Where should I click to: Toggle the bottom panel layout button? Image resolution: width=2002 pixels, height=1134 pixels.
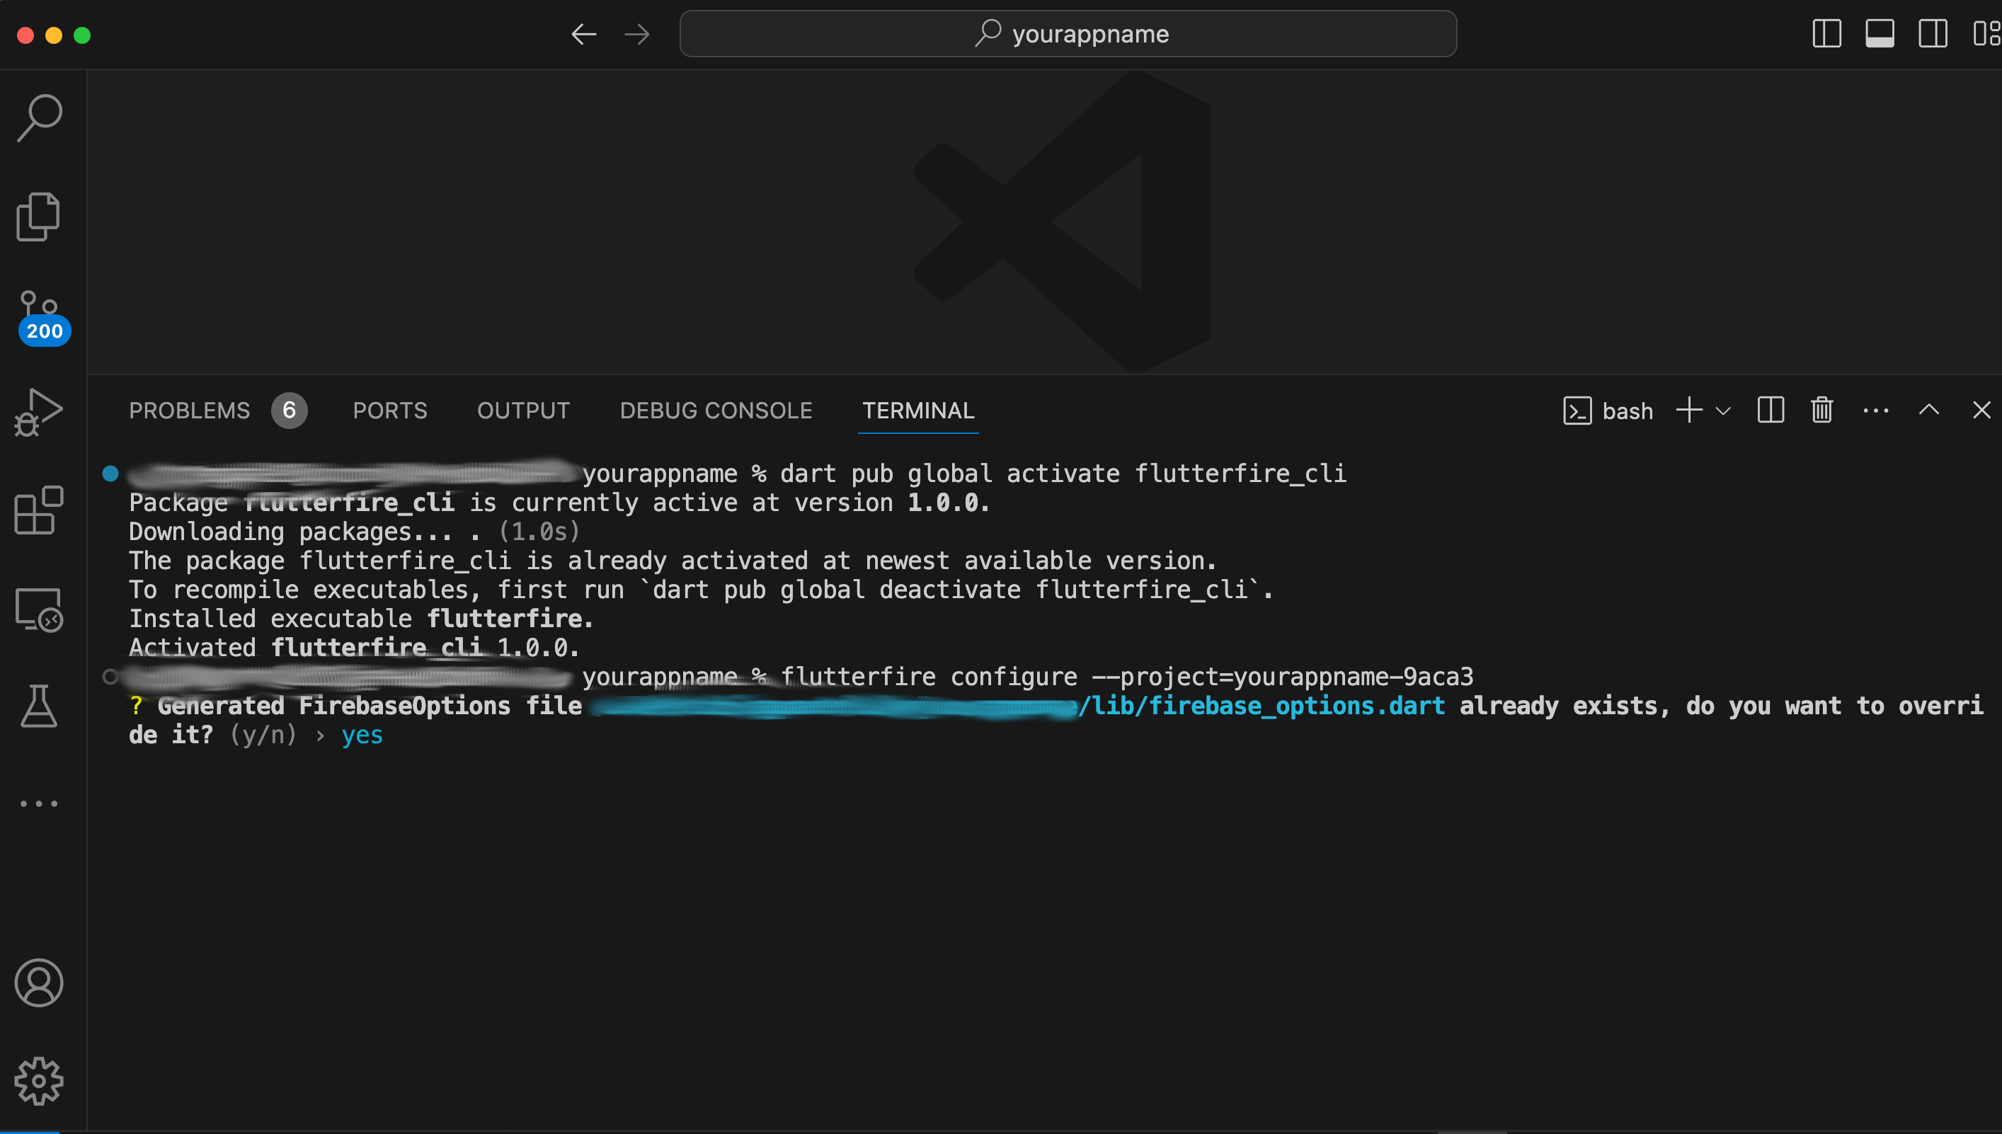tap(1879, 34)
